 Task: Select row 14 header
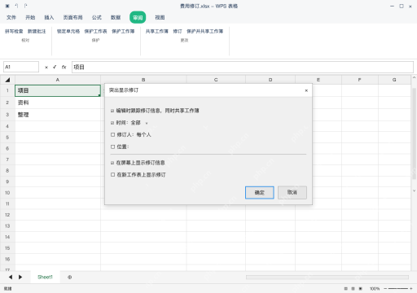(x=7, y=237)
